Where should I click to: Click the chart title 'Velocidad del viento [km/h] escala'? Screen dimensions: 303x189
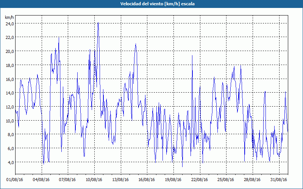[x=157, y=4]
